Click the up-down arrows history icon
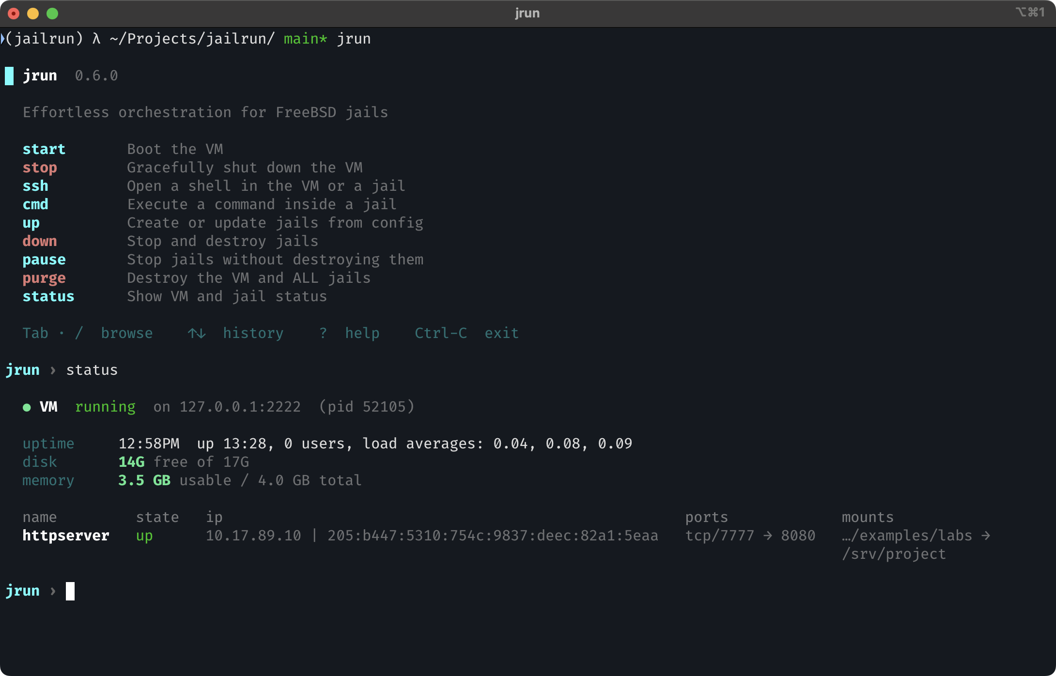 (197, 334)
